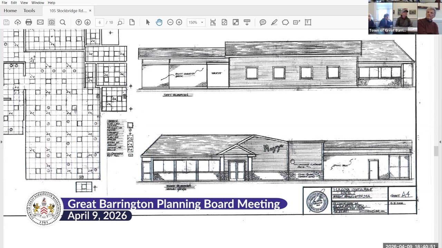This screenshot has width=442, height=248.
Task: Select the highlighter pen tool
Action: pos(274,22)
